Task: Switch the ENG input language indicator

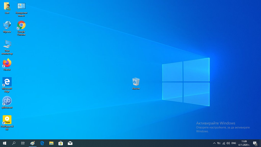Action: pyautogui.click(x=234, y=143)
